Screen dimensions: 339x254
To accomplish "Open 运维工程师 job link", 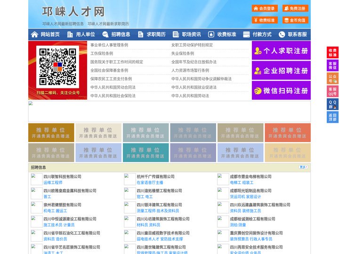I will [53, 183].
